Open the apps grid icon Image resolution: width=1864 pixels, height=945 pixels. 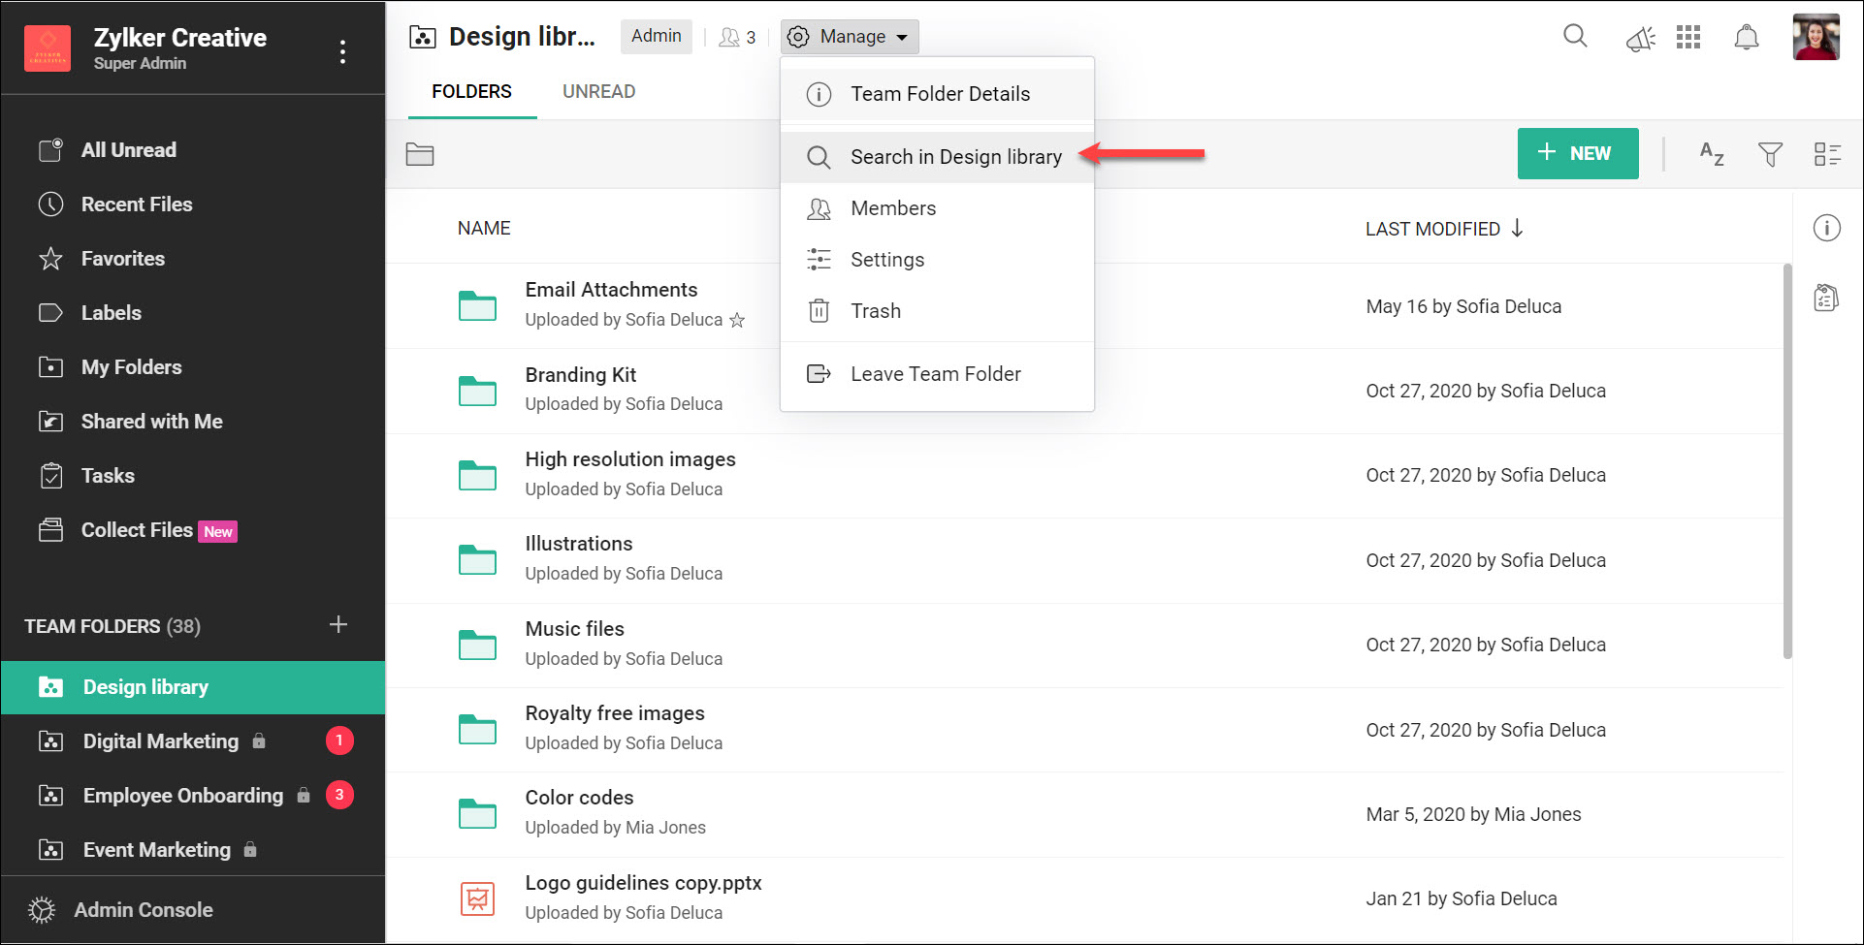[x=1688, y=36]
